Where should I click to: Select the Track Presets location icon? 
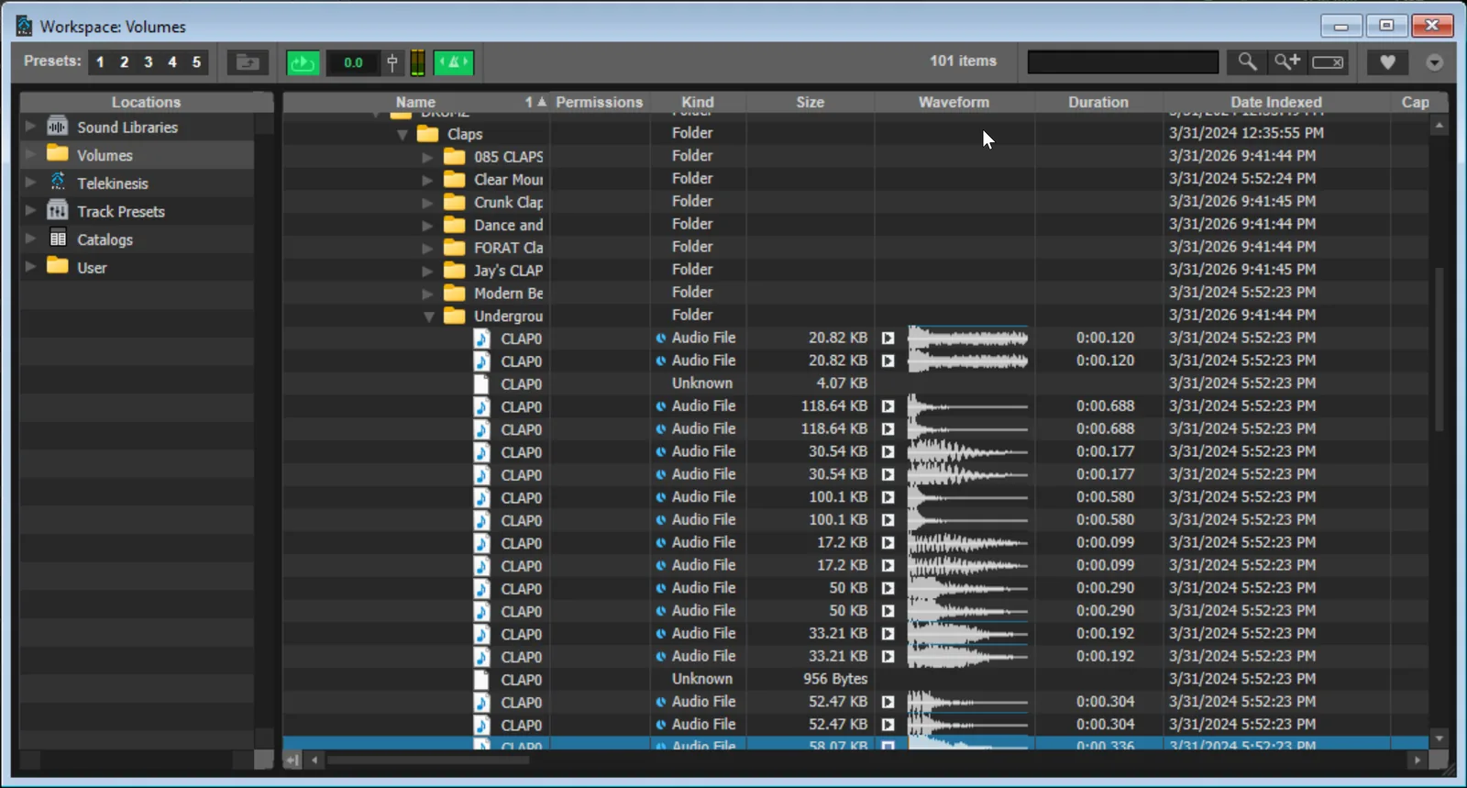coord(57,211)
